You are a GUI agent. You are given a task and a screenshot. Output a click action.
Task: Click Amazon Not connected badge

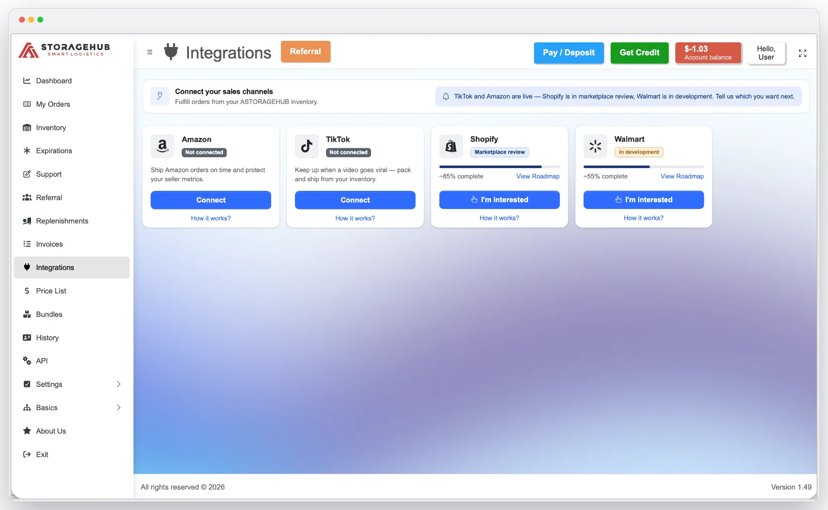point(204,153)
